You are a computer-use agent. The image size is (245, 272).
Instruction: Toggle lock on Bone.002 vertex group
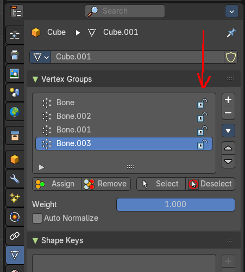202,117
